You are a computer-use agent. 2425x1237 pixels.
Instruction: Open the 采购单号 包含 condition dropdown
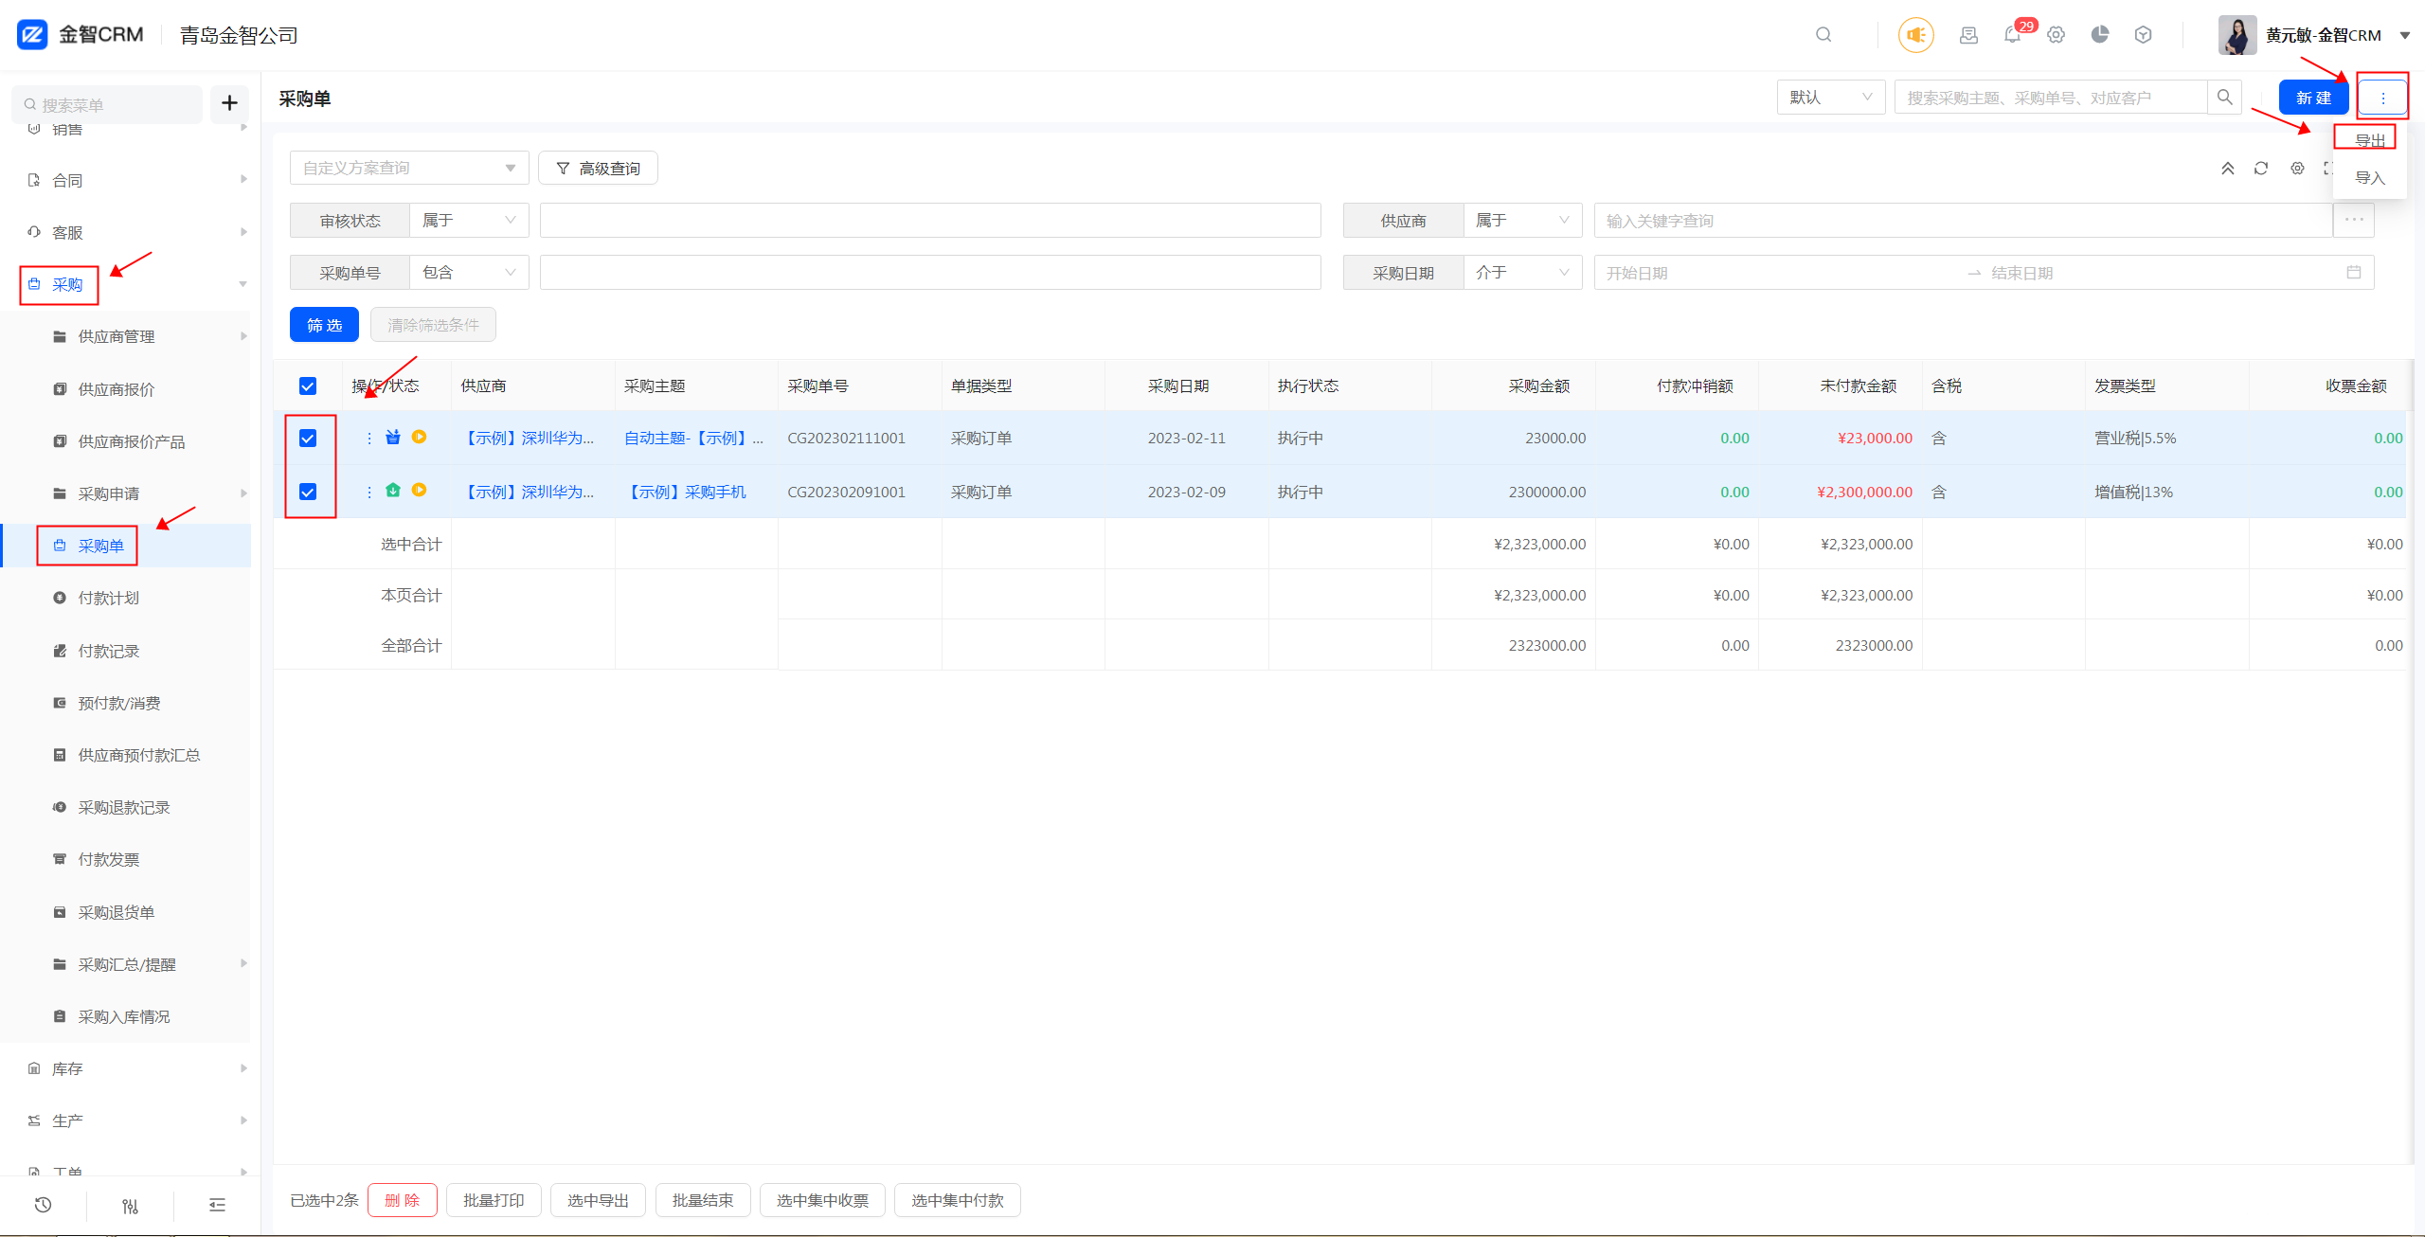point(469,273)
